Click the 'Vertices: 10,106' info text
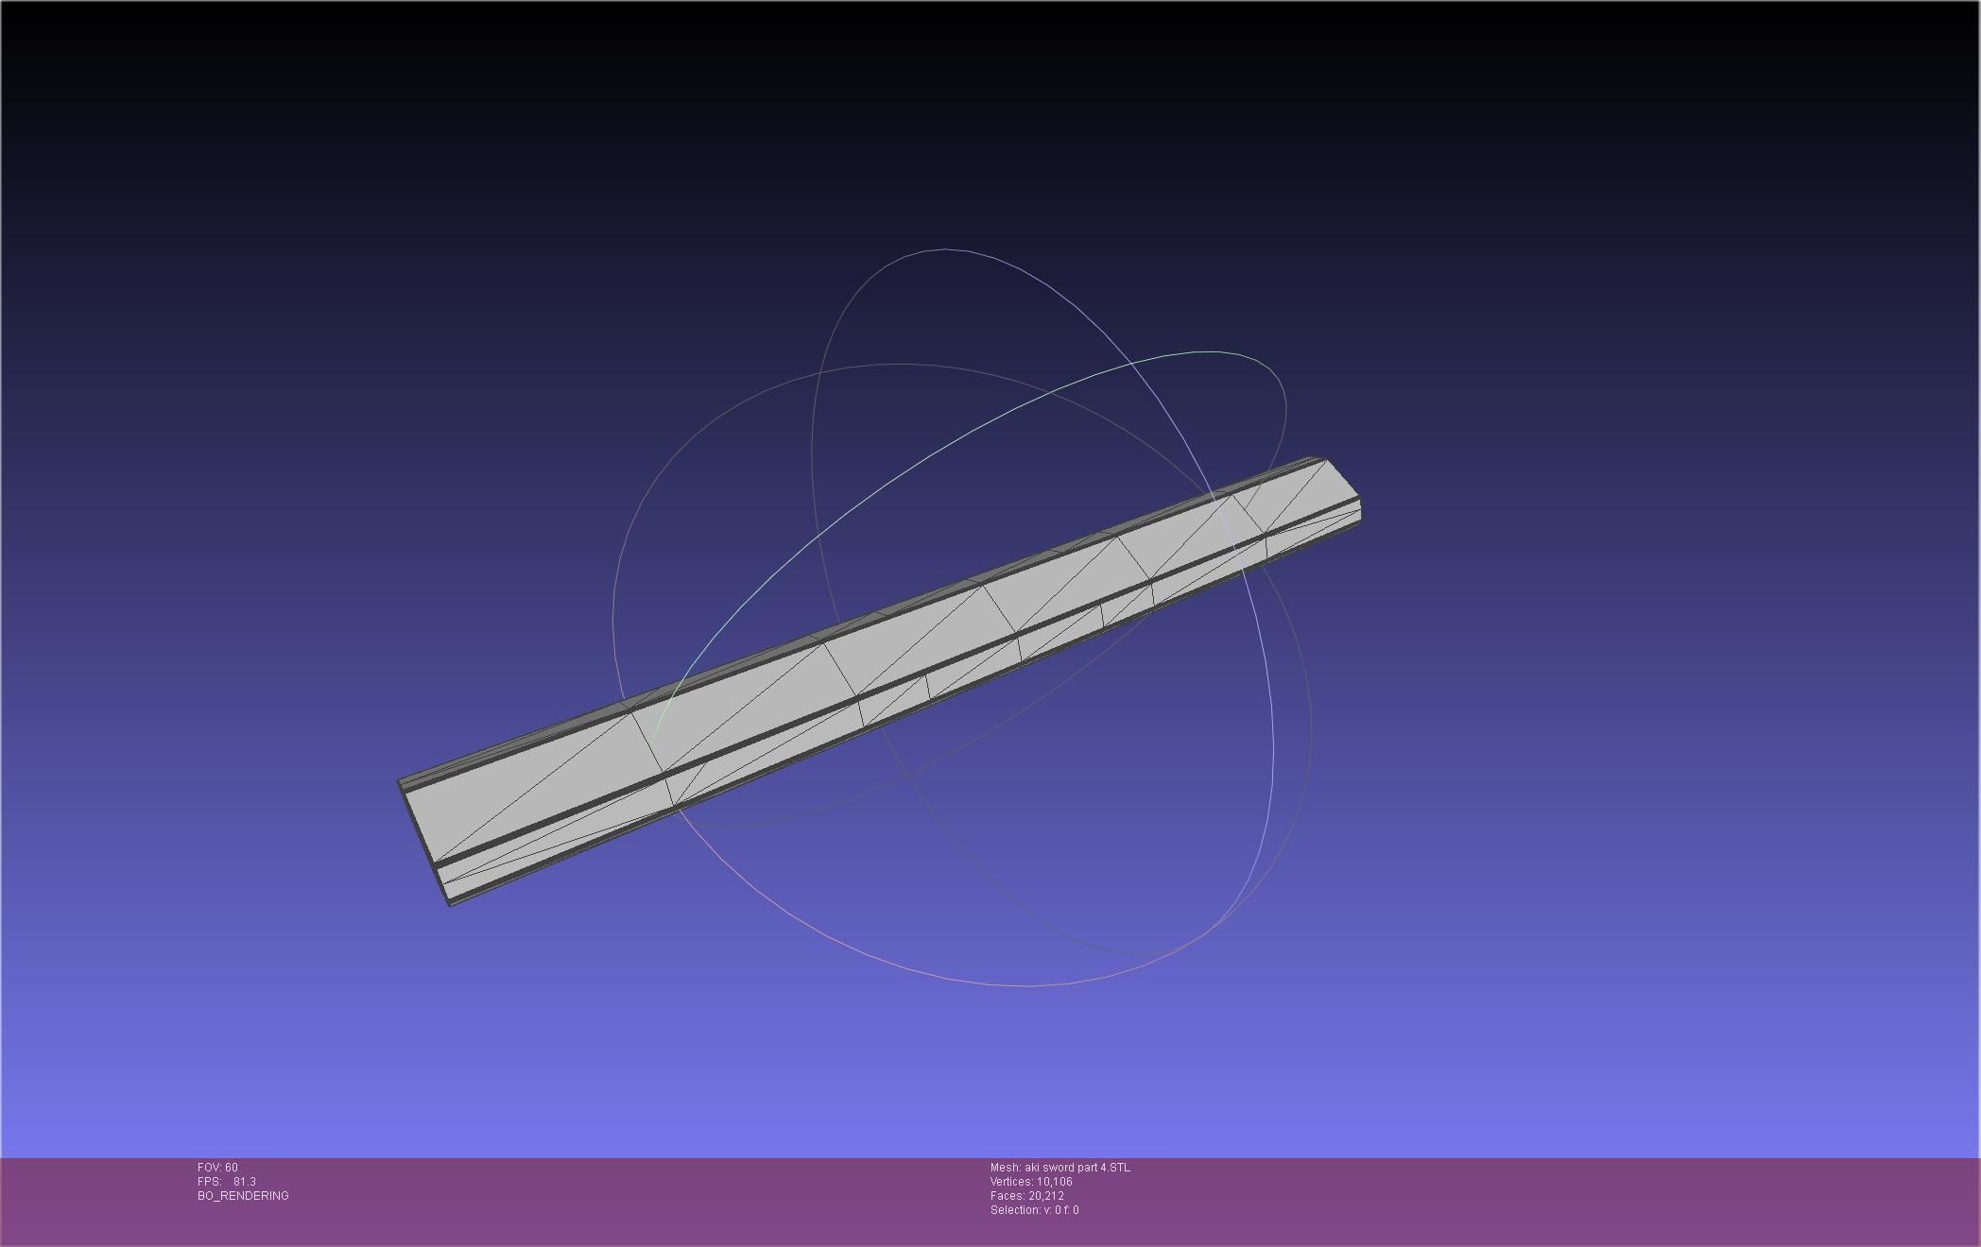The image size is (1981, 1247). tap(1031, 1182)
